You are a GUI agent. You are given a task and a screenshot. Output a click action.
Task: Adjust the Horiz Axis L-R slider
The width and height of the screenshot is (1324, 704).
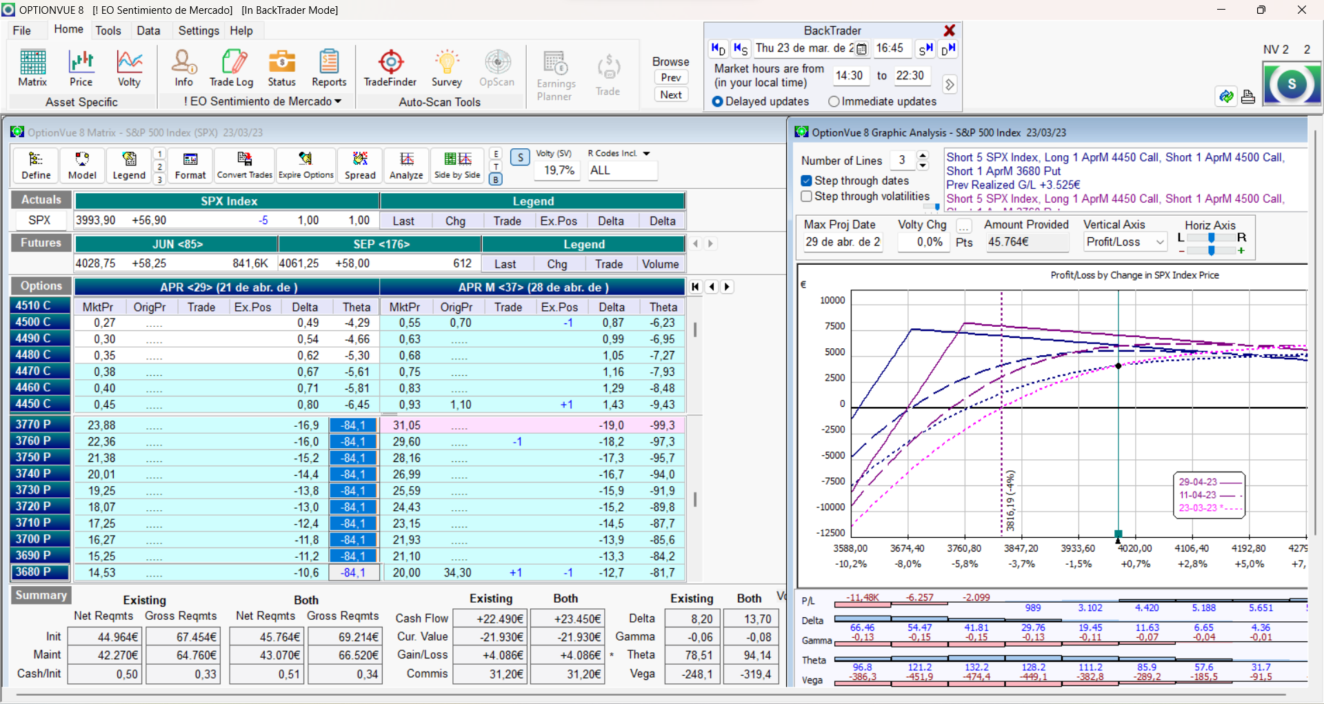click(x=1211, y=237)
